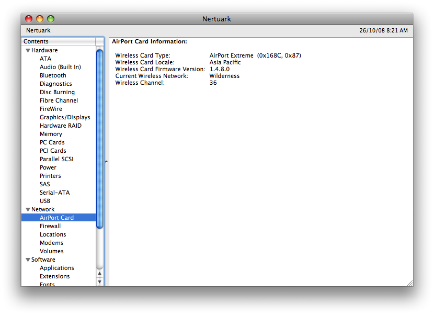Click the sidebar scroll up arrow
The image size is (434, 315).
click(x=100, y=274)
